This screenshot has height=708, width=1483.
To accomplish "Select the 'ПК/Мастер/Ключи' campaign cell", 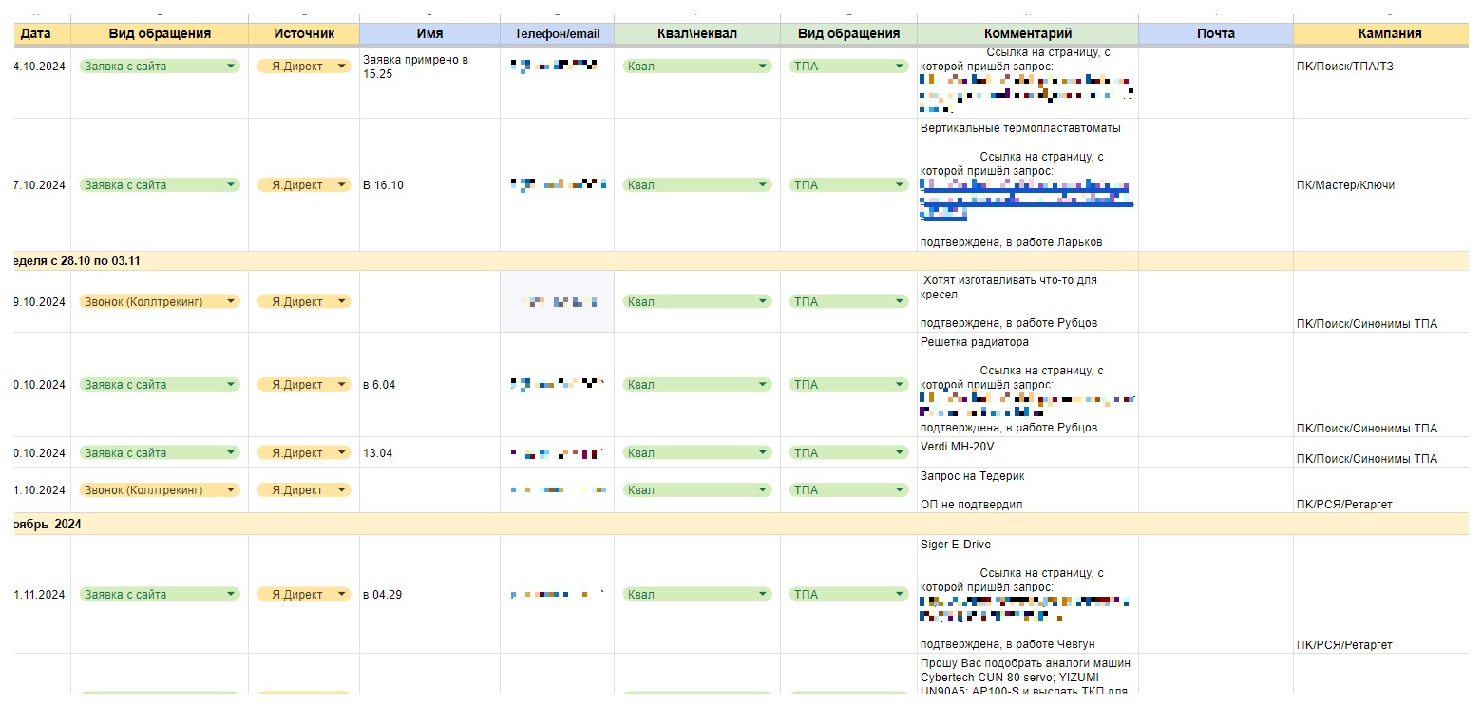I will coord(1345,185).
